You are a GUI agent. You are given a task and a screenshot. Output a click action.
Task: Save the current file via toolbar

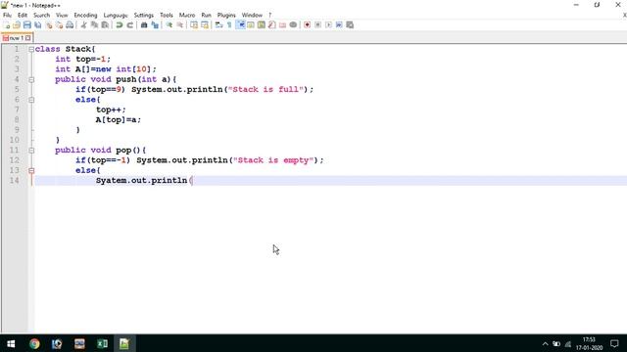27,25
